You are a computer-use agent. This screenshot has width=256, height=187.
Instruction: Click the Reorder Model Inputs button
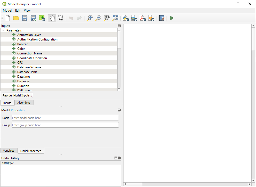17,95
